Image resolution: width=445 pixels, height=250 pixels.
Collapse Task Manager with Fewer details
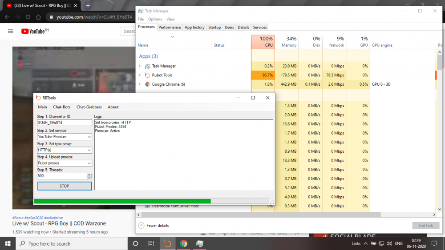pos(154,225)
